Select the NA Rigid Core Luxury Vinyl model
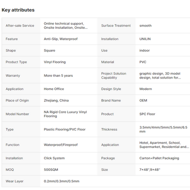The image size is (190, 190). pyautogui.click(x=65, y=114)
